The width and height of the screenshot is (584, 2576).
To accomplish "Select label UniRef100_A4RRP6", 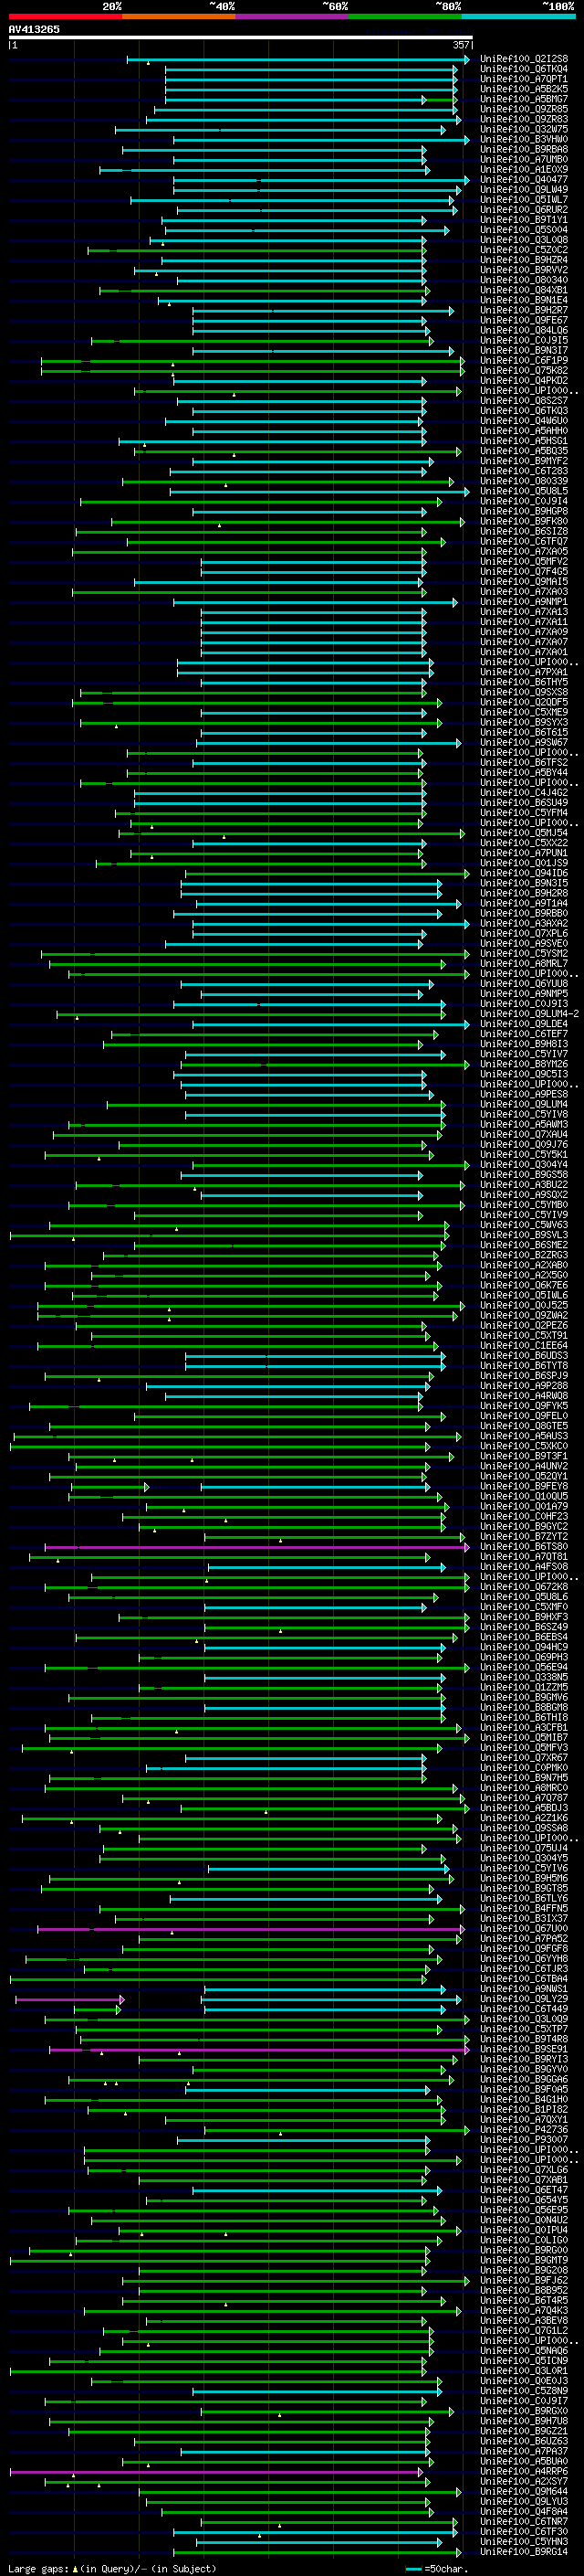I will [x=524, y=2472].
